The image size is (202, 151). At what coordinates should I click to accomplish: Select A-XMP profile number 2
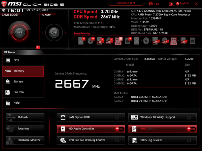[x=43, y=33]
